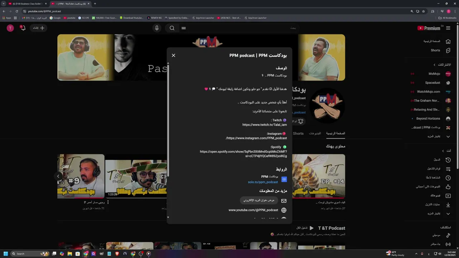This screenshot has width=459, height=258.
Task: Open the All Bookmarks folder
Action: (448, 18)
